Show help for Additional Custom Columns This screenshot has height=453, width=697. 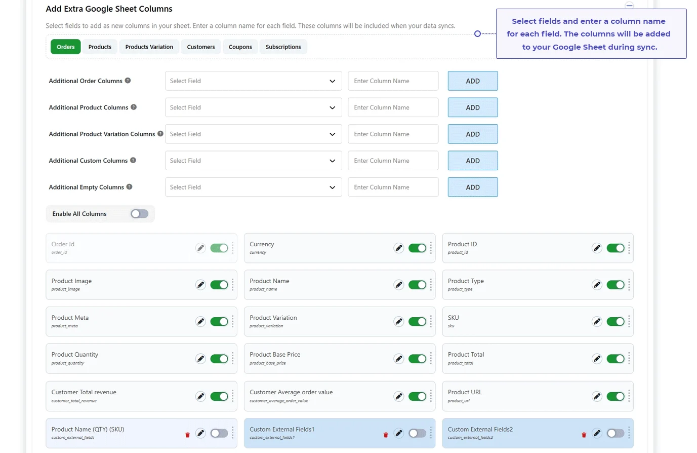(x=133, y=160)
